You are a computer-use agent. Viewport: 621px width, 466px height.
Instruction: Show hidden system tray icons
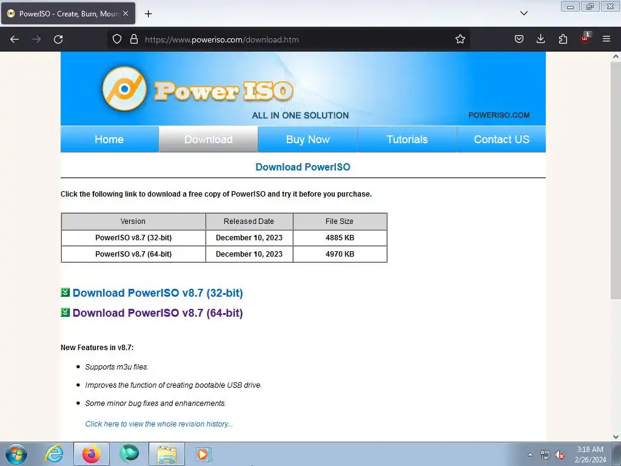530,454
